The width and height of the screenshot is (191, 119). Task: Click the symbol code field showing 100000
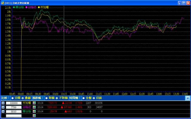(14, 103)
